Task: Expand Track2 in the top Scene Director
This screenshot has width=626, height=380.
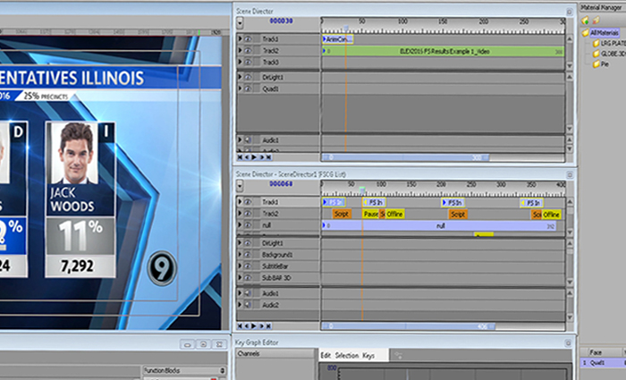Action: pos(240,51)
